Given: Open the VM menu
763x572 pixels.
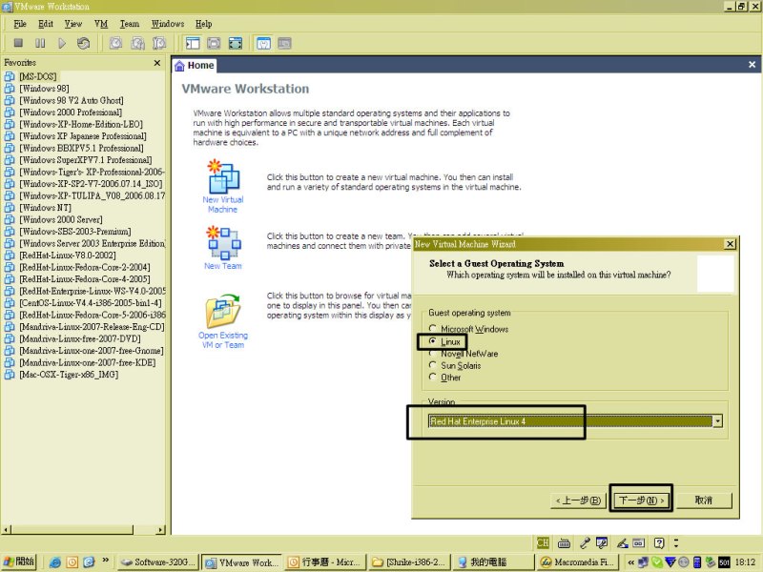Looking at the screenshot, I should (x=101, y=24).
